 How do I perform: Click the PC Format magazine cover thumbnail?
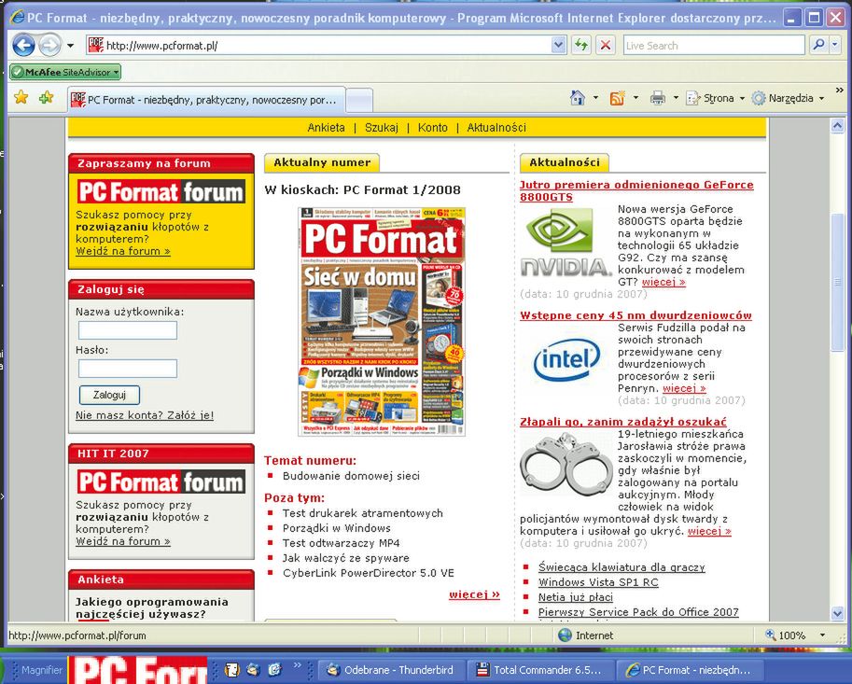[382, 321]
